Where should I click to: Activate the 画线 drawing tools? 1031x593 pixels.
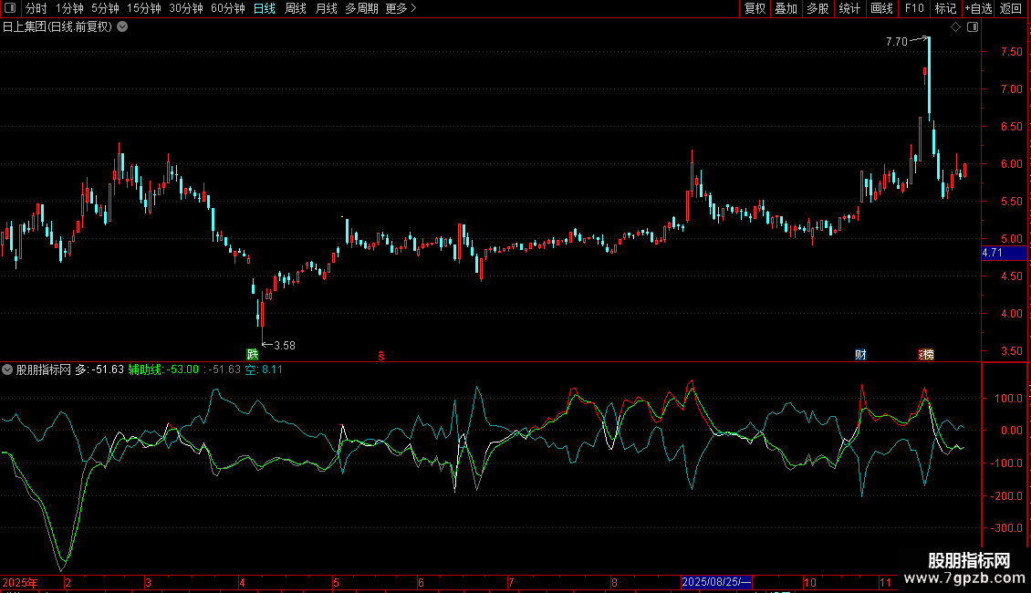pyautogui.click(x=881, y=8)
